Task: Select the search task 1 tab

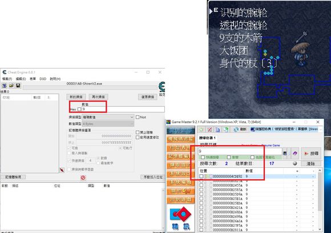Action: [x=207, y=138]
